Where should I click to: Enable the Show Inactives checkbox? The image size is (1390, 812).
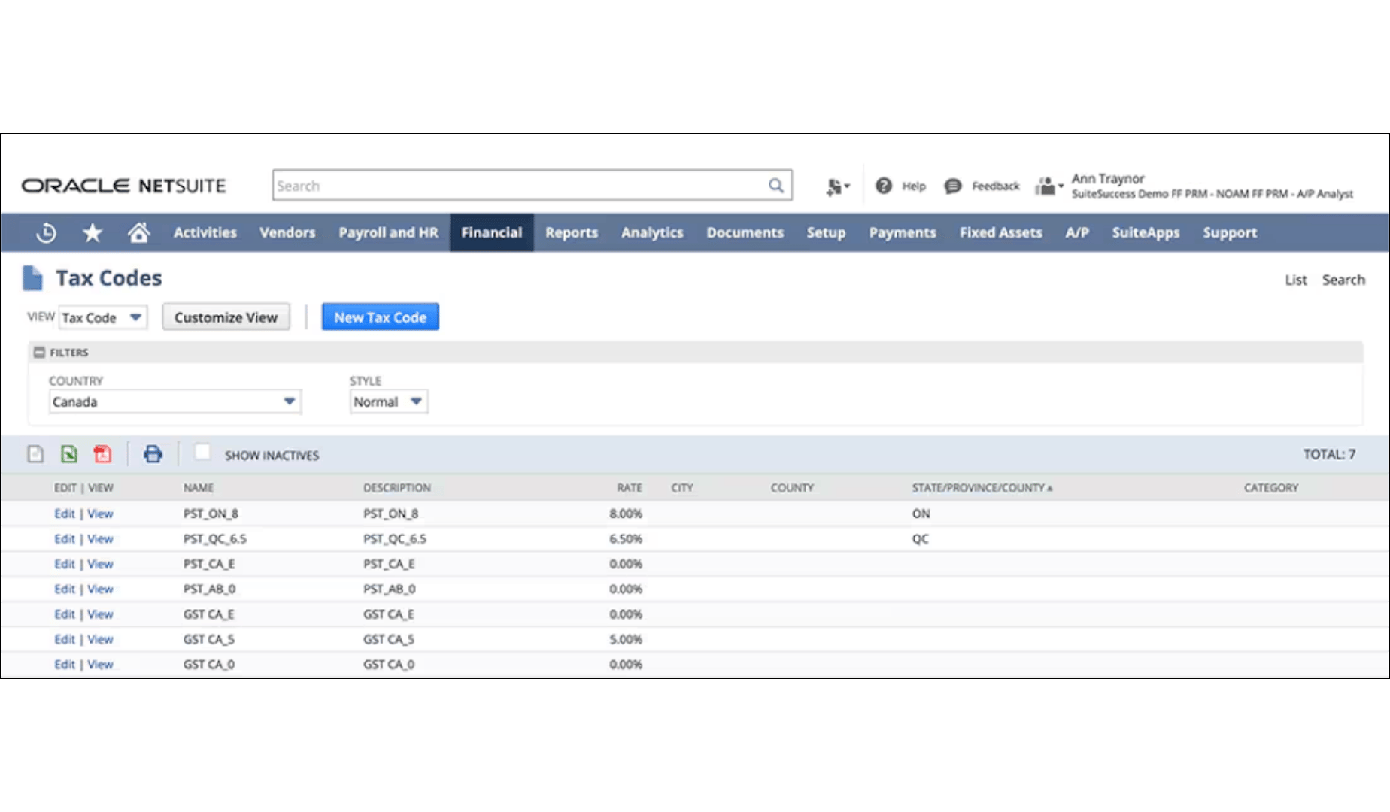click(x=203, y=453)
